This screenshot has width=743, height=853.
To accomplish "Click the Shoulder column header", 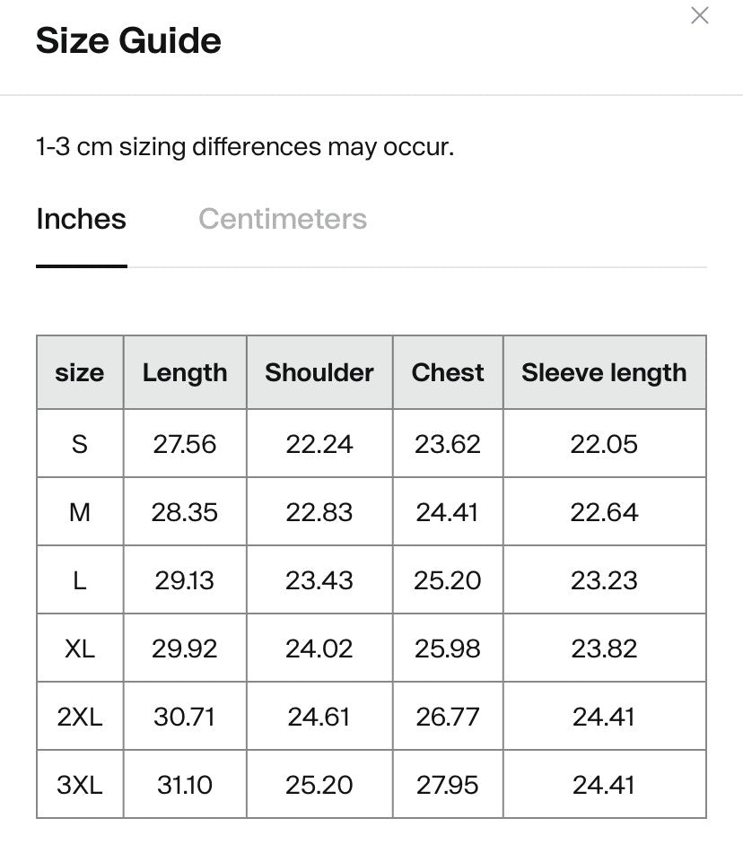I will click(319, 373).
